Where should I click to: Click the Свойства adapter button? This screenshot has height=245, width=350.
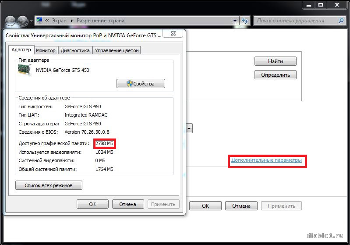pos(141,84)
